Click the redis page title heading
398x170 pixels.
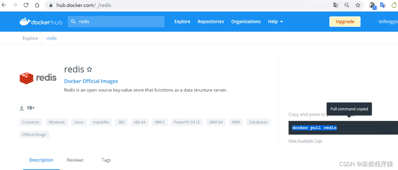coord(74,69)
